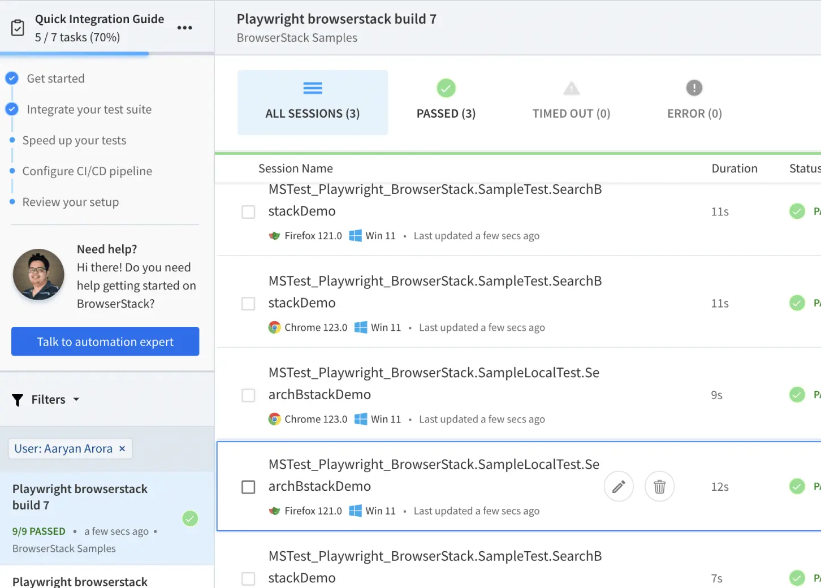Click the Talk to automation expert button

tap(105, 341)
